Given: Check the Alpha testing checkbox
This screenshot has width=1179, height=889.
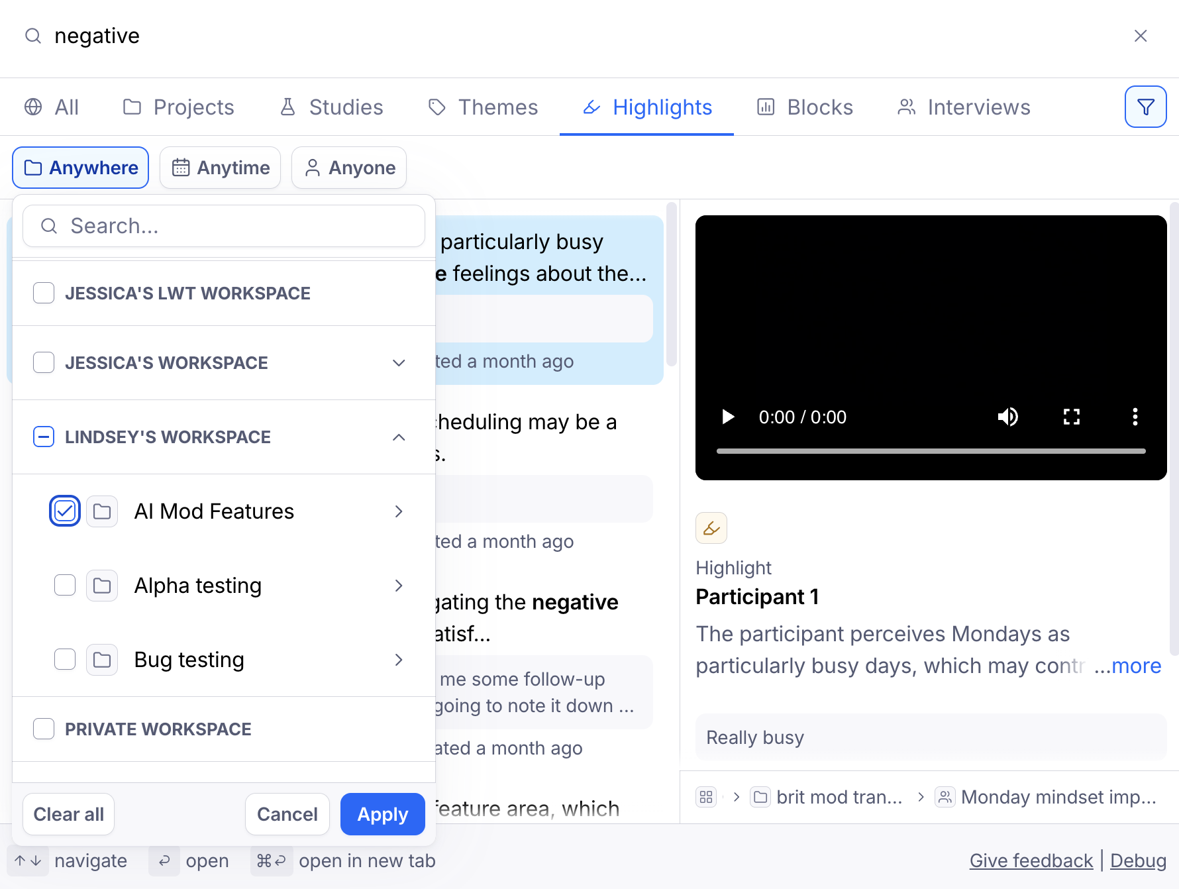Looking at the screenshot, I should (x=65, y=586).
